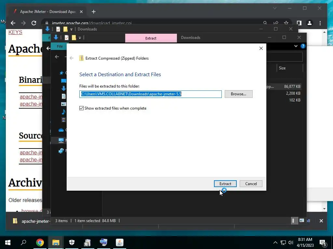Screen dimensions: 333x249
Task: Click the extraction destination path field
Action: pyautogui.click(x=150, y=94)
